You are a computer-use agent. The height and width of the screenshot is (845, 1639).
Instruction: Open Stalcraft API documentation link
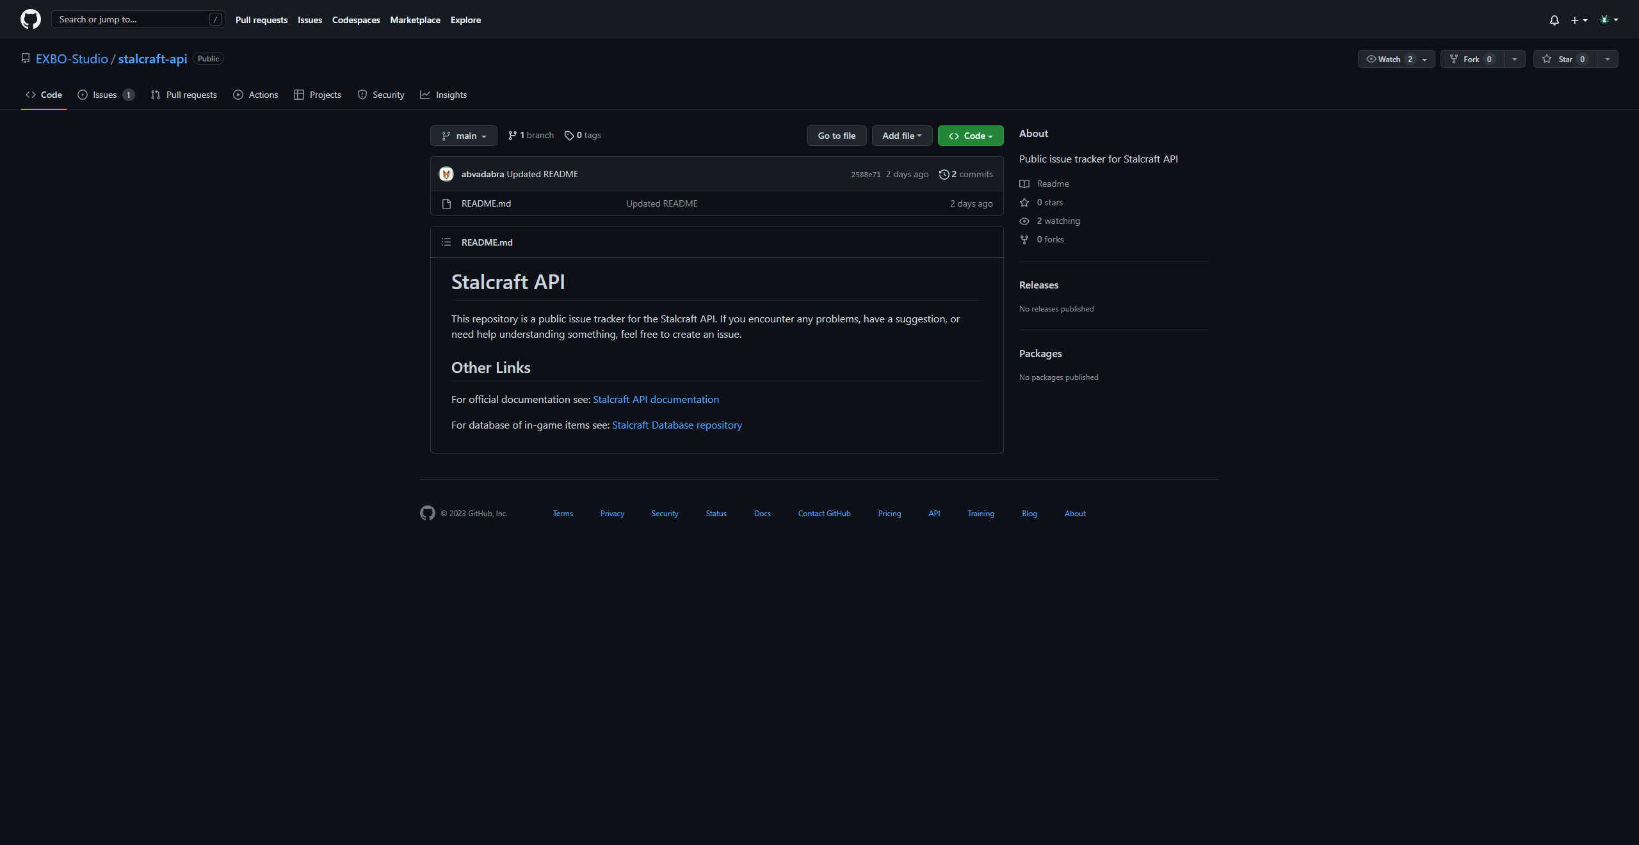tap(656, 399)
